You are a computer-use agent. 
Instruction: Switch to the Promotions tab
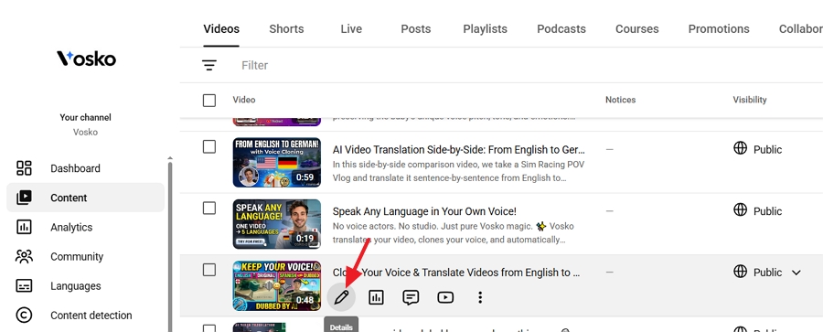coord(719,29)
